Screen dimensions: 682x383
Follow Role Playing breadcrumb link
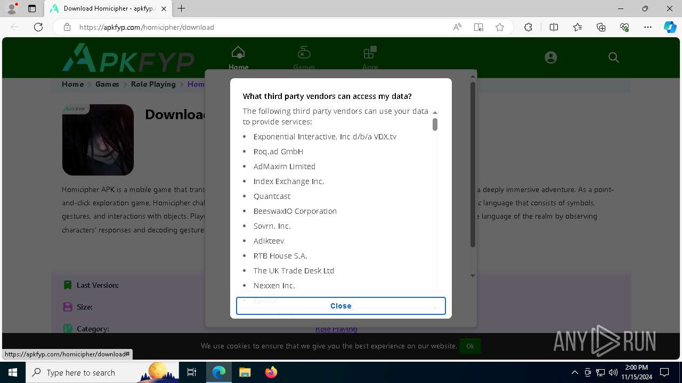pos(153,84)
